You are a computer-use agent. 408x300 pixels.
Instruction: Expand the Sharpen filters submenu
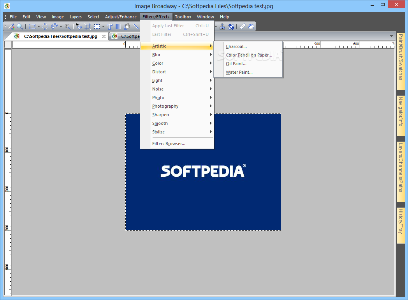177,115
